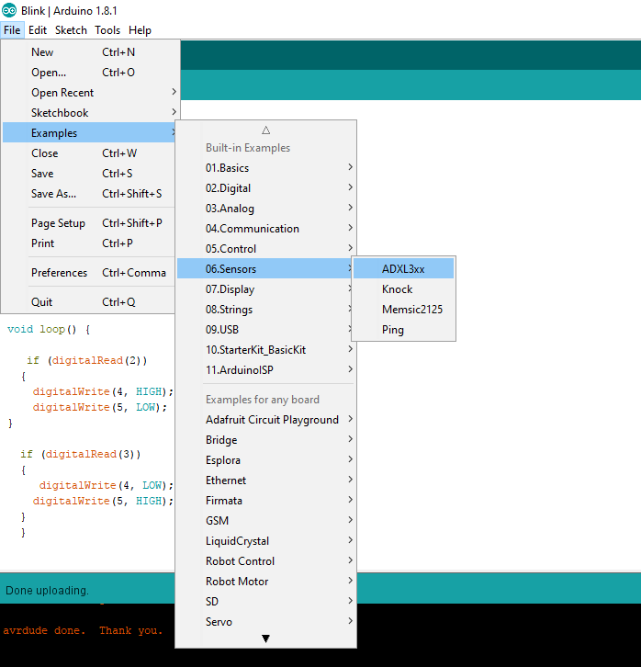Choose Close from File menu

click(89, 153)
